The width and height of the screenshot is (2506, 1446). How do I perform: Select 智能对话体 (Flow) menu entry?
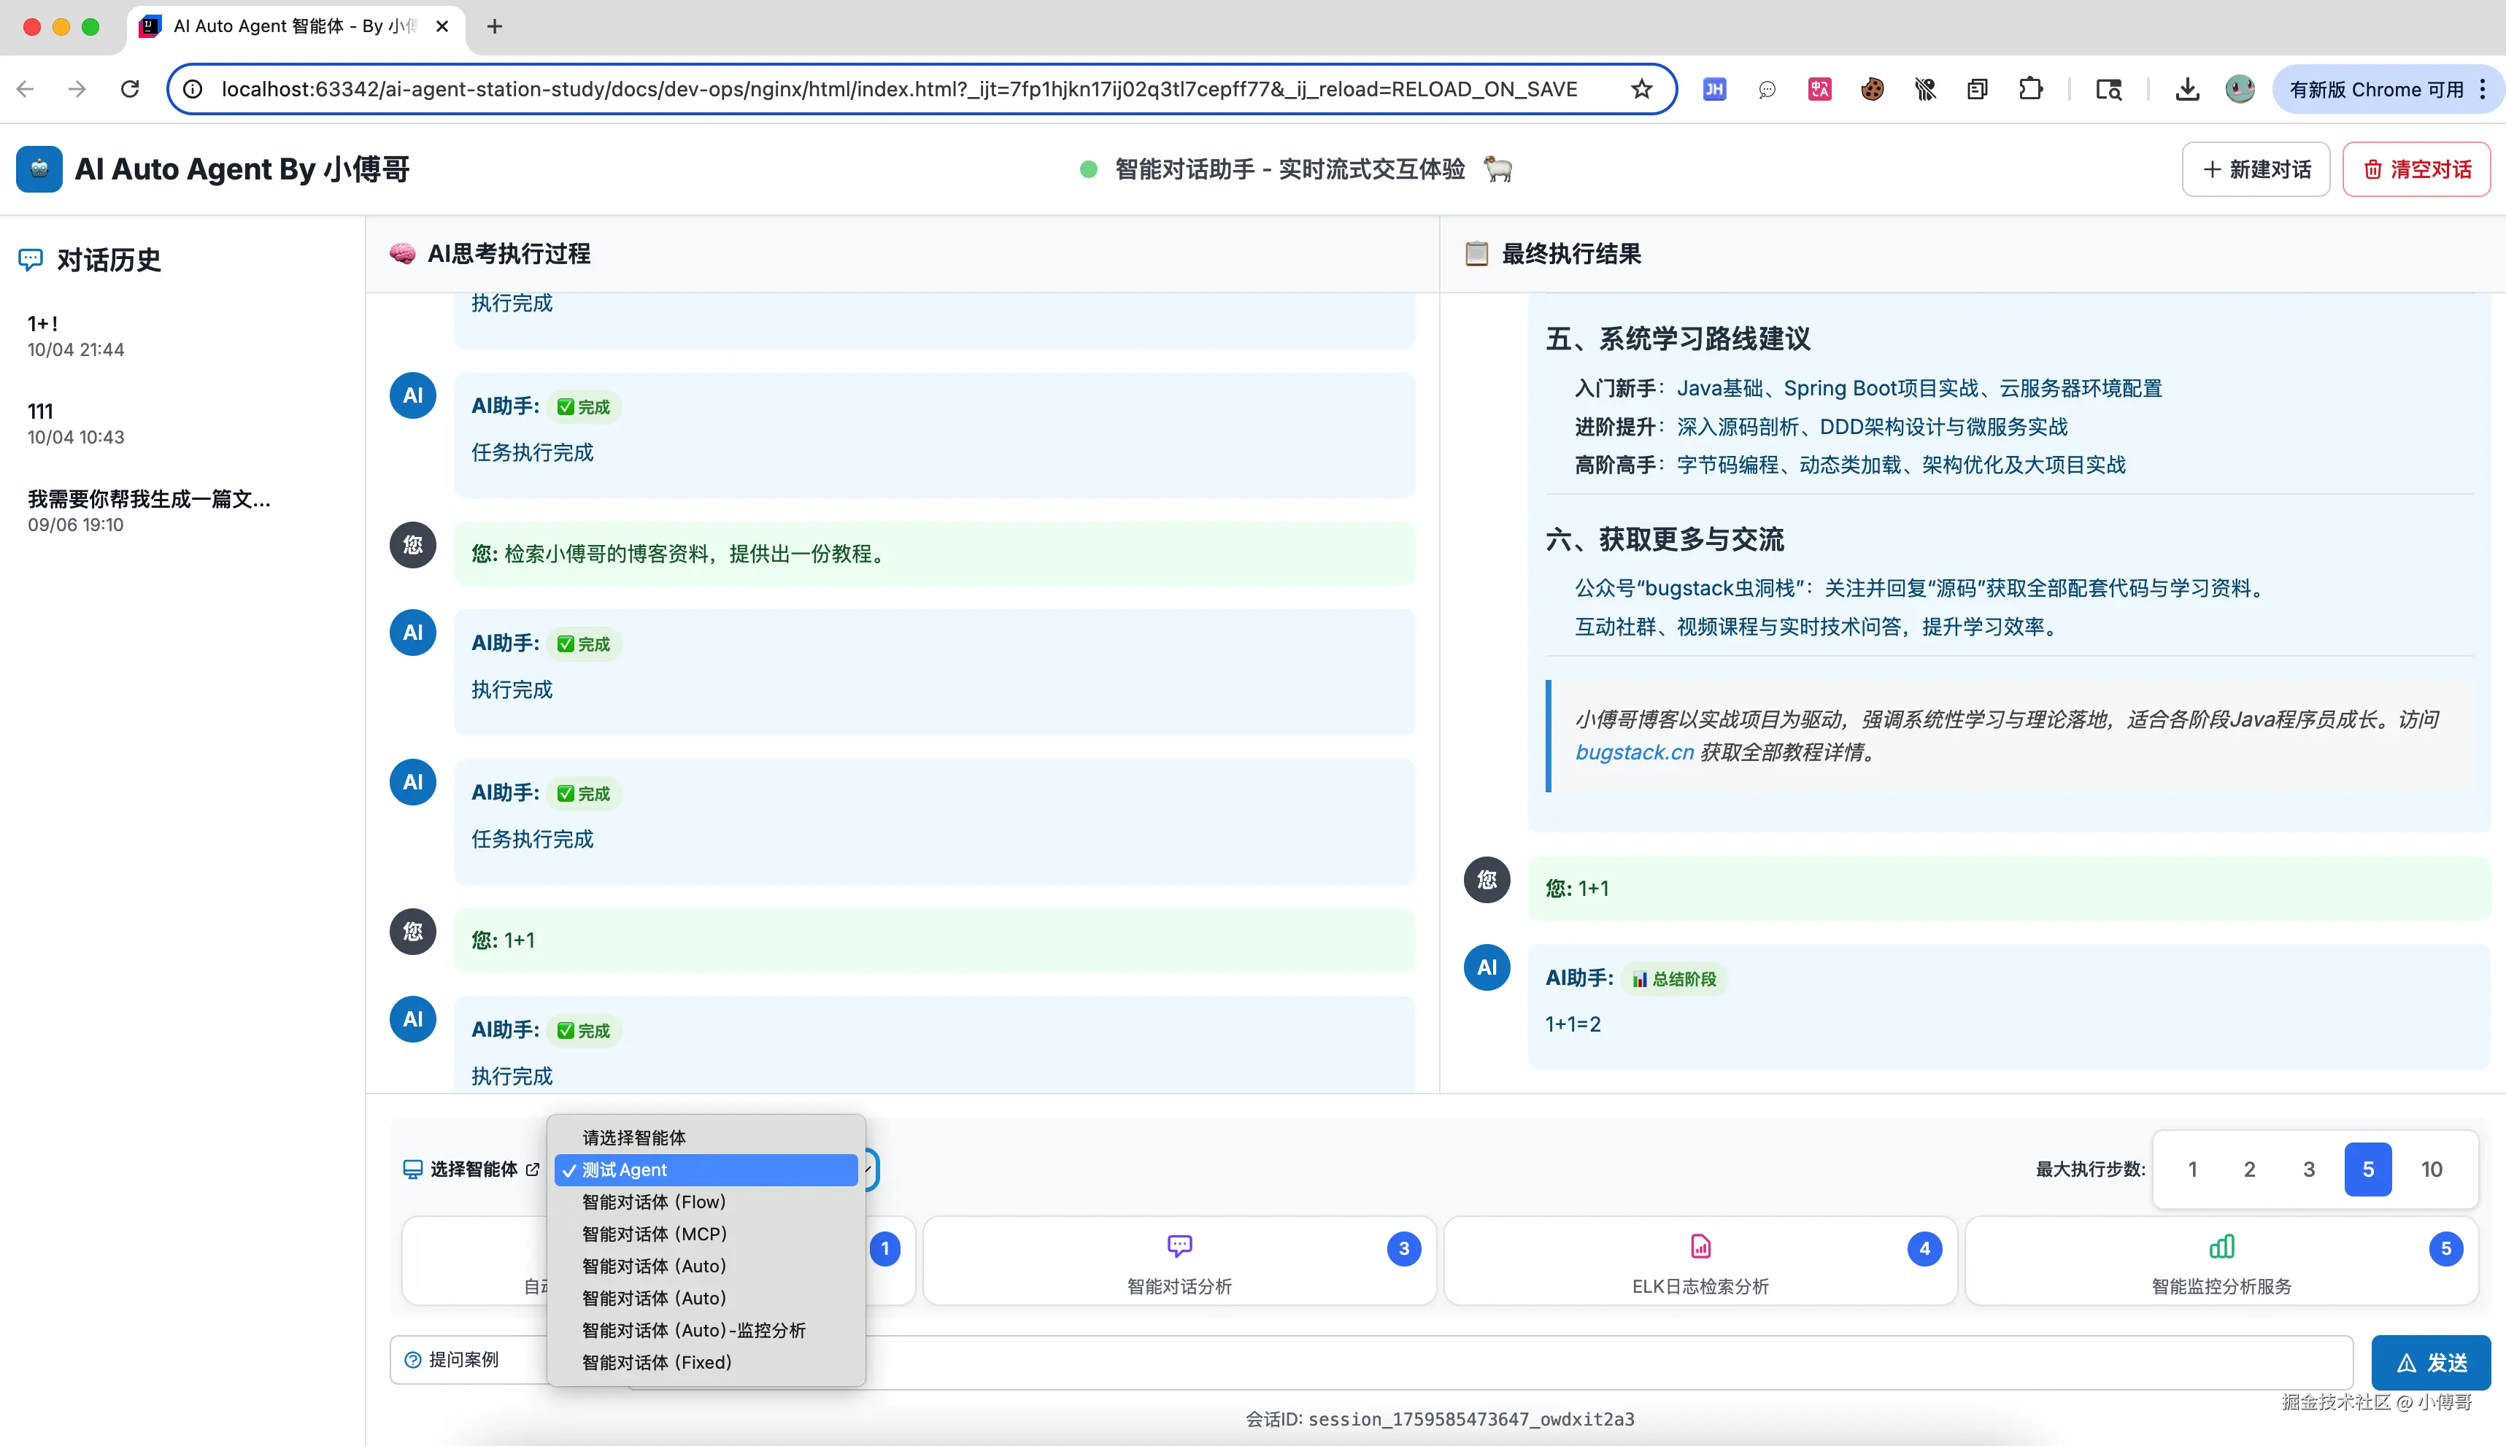tap(654, 1202)
